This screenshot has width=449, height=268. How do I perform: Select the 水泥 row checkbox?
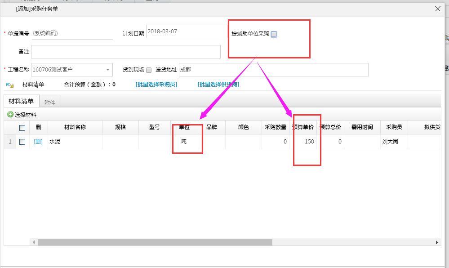pyautogui.click(x=22, y=142)
